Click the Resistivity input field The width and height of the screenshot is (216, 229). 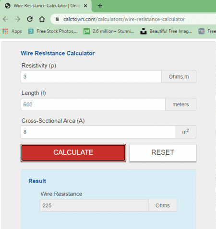[x=91, y=77]
